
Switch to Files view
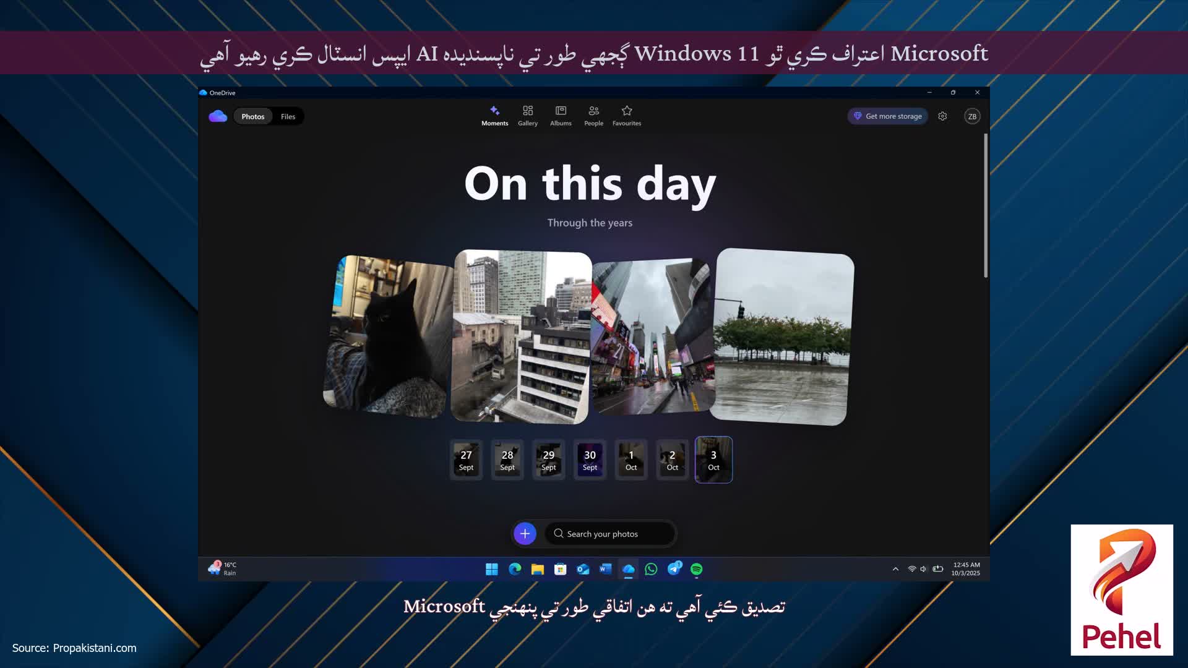(288, 116)
